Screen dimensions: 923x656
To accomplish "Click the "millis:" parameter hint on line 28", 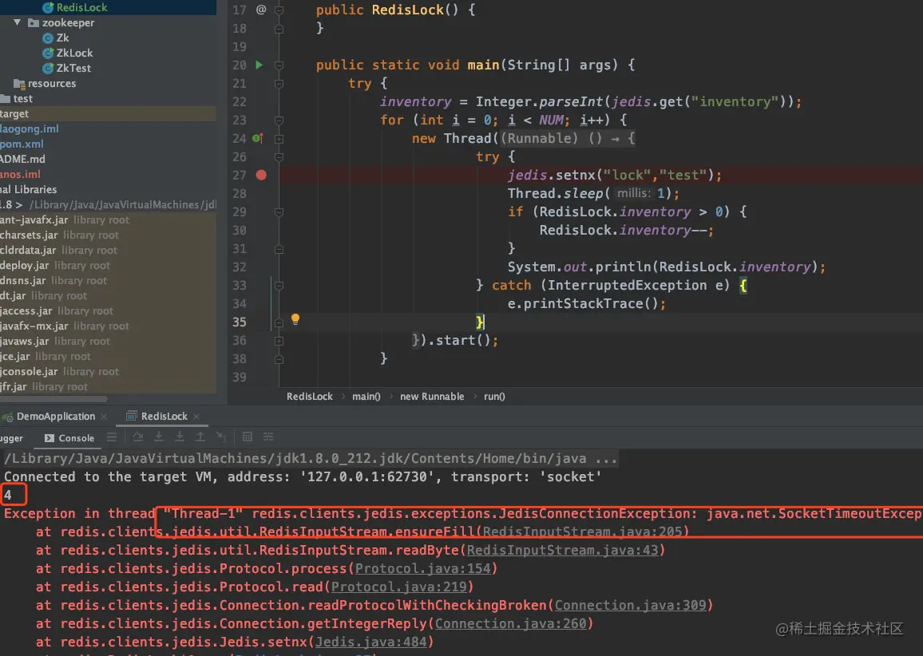I will point(634,193).
